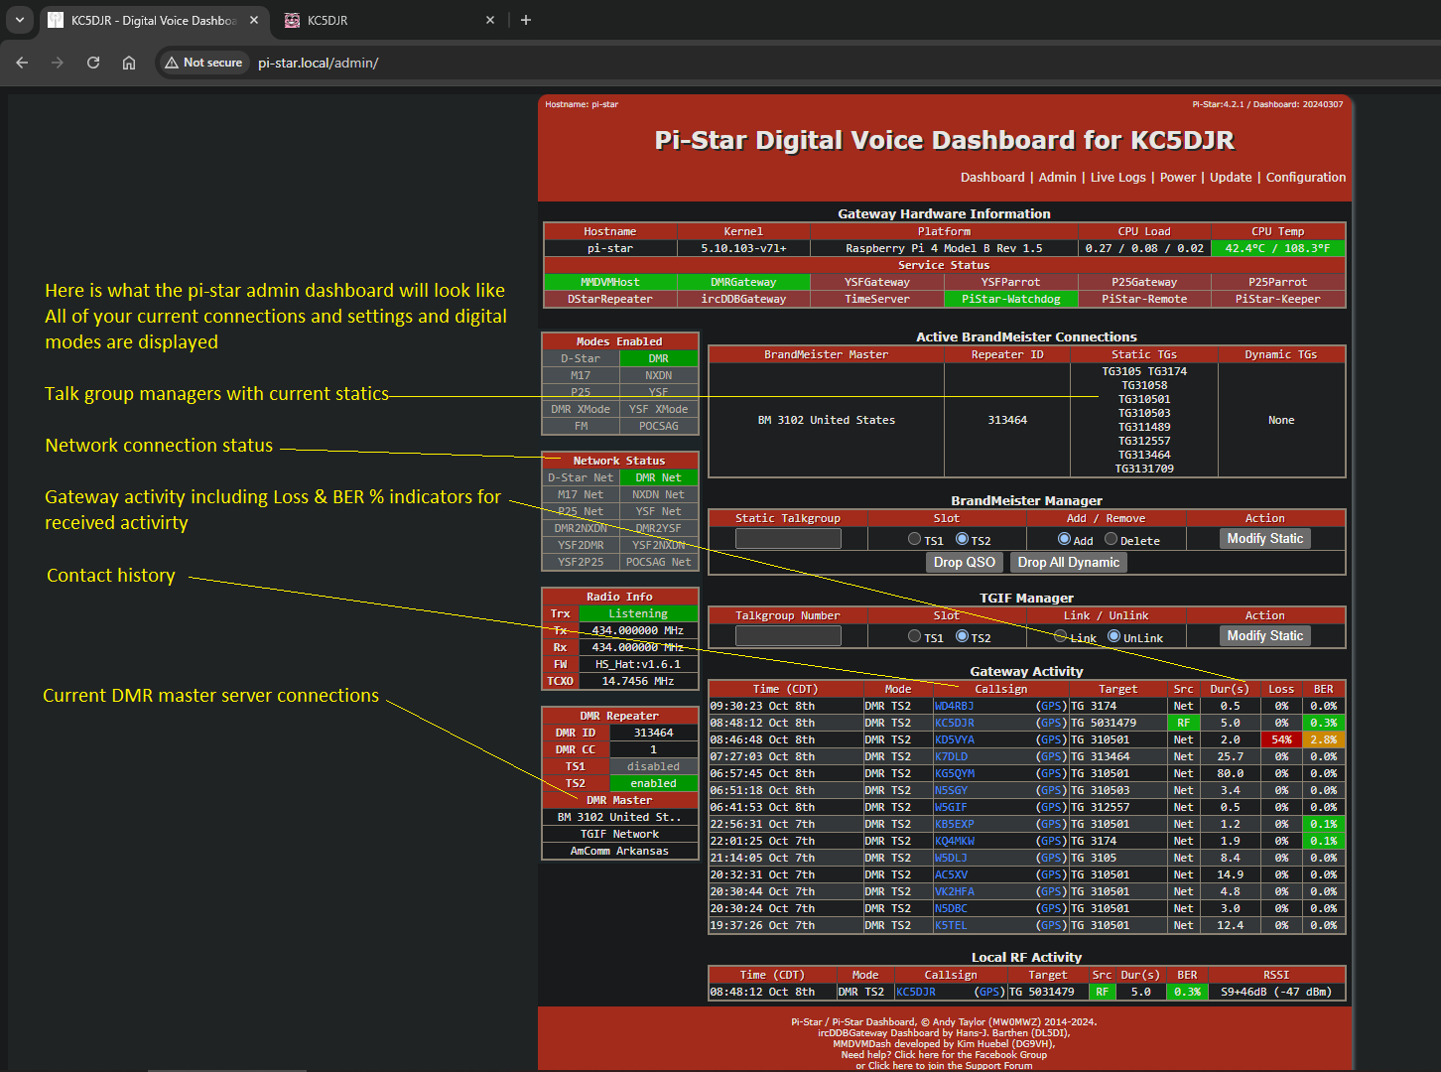Screen dimensions: 1441x1072
Task: Select TS1 slot in BrandMeister Manager
Action: [914, 539]
